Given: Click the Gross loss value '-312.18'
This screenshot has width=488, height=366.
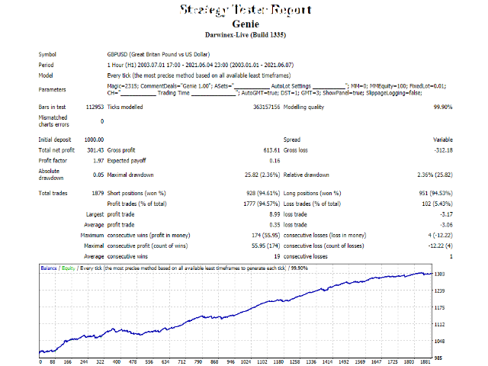Looking at the screenshot, I should pyautogui.click(x=443, y=150).
